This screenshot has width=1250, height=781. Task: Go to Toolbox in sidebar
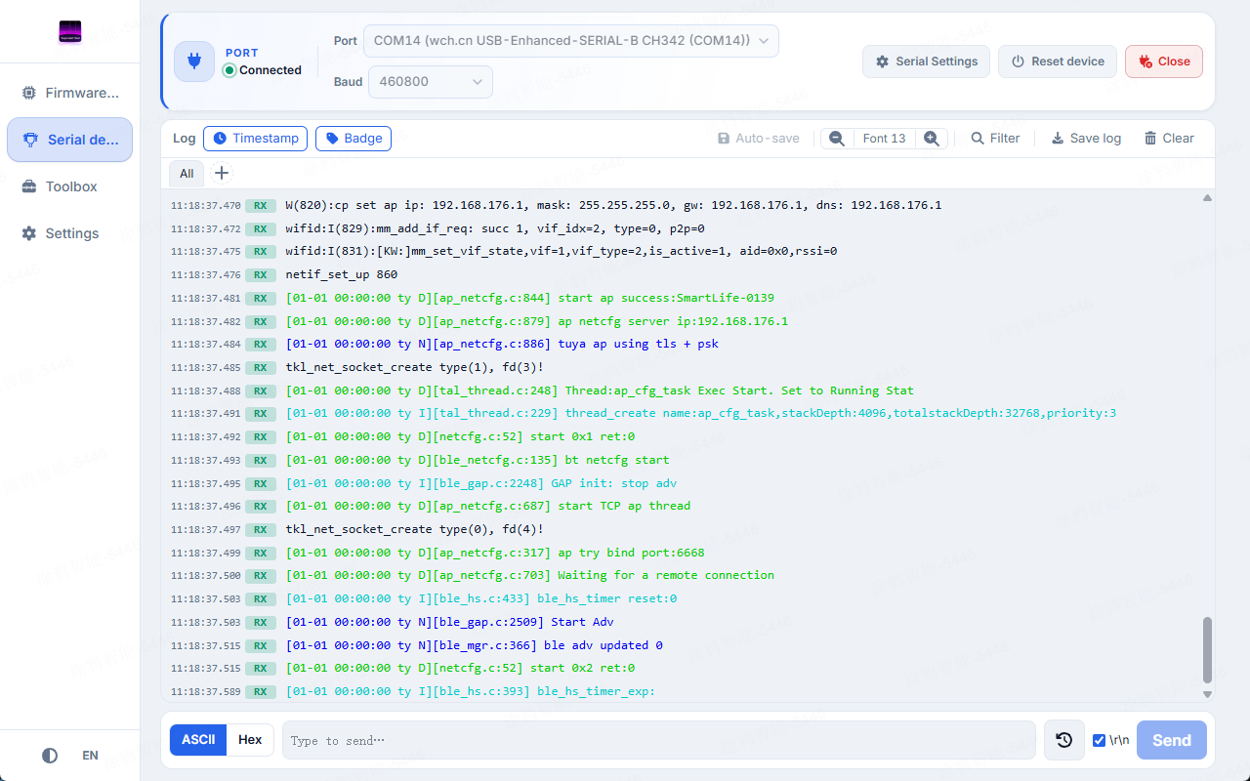(69, 186)
